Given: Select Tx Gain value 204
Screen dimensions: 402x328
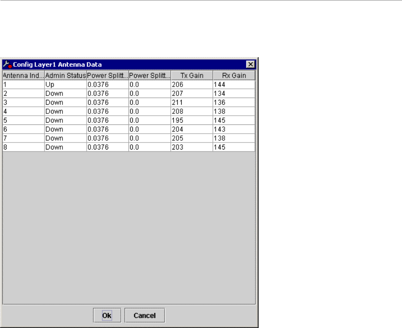Looking at the screenshot, I should (x=192, y=129).
